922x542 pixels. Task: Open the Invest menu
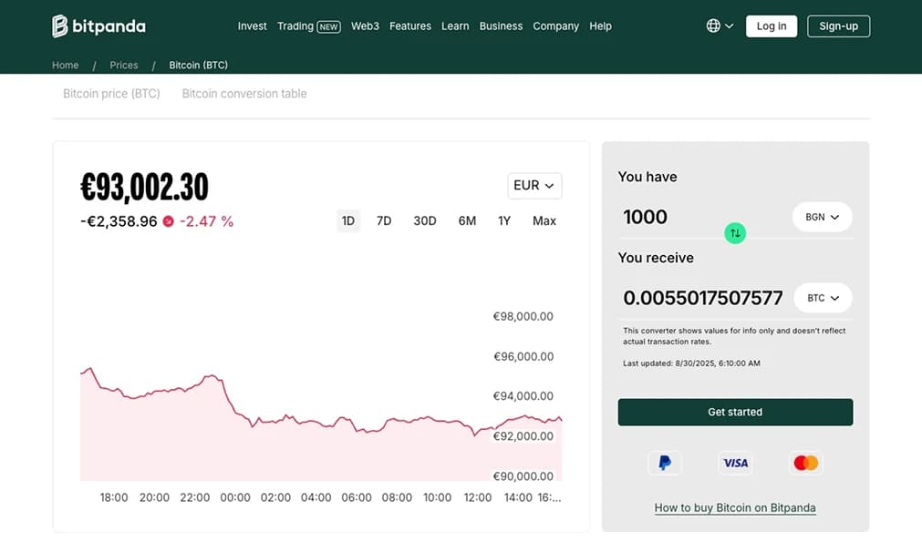pos(253,26)
